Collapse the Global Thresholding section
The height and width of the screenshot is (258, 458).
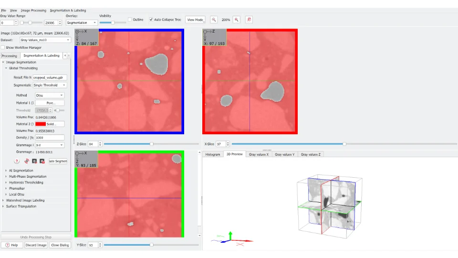[6, 68]
